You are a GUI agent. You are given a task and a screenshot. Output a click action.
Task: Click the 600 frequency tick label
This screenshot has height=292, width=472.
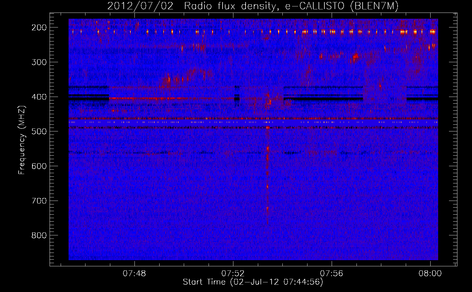[39, 166]
